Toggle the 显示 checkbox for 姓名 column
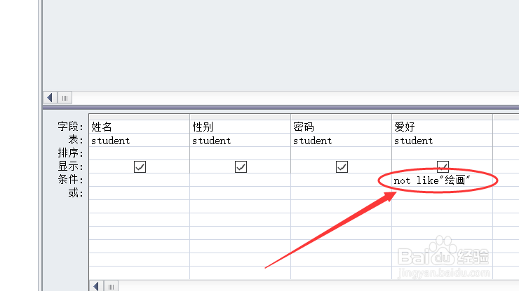The height and width of the screenshot is (291, 519). pyautogui.click(x=140, y=166)
